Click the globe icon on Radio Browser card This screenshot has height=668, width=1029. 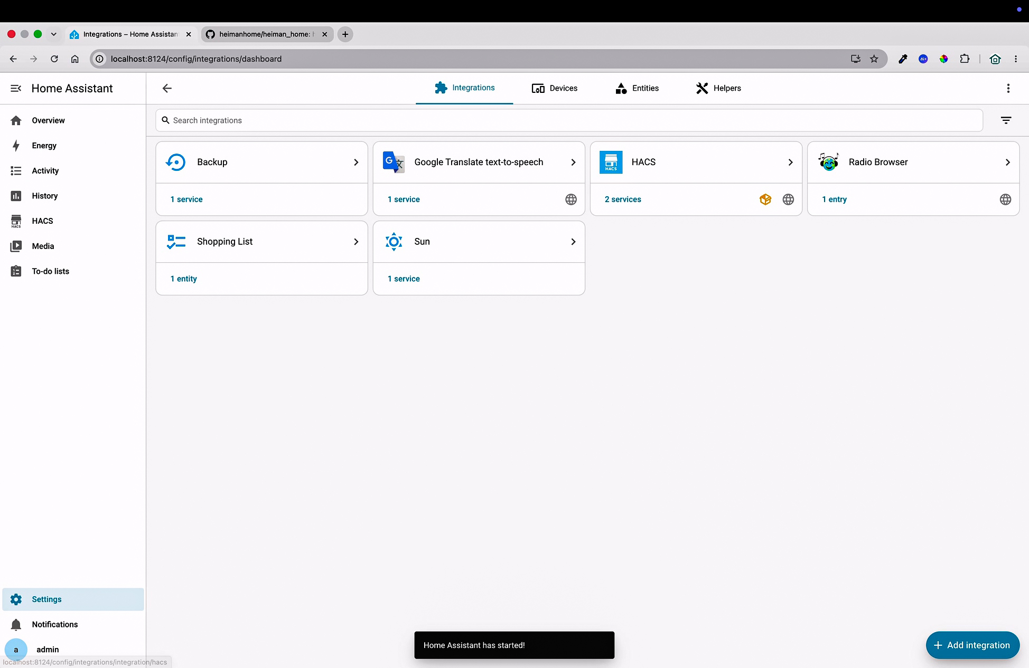click(x=1005, y=199)
